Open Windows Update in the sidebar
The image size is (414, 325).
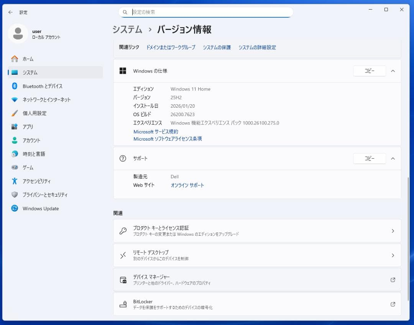[40, 208]
